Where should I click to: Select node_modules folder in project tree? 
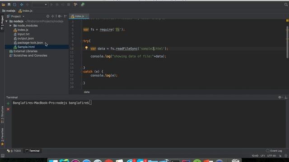point(27,26)
